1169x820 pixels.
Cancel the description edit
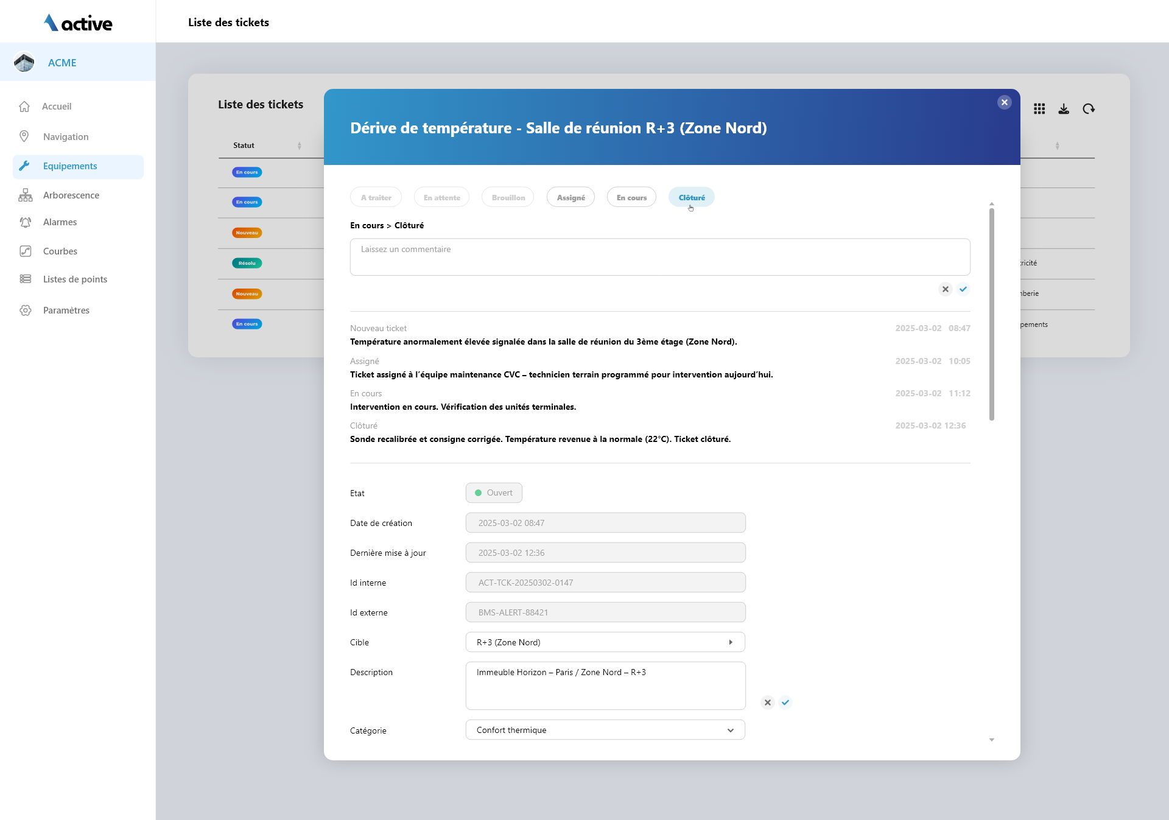coord(768,703)
